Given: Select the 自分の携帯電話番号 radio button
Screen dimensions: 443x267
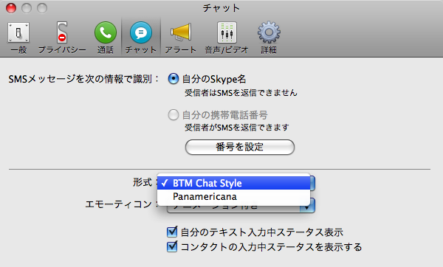Looking at the screenshot, I should [x=174, y=115].
